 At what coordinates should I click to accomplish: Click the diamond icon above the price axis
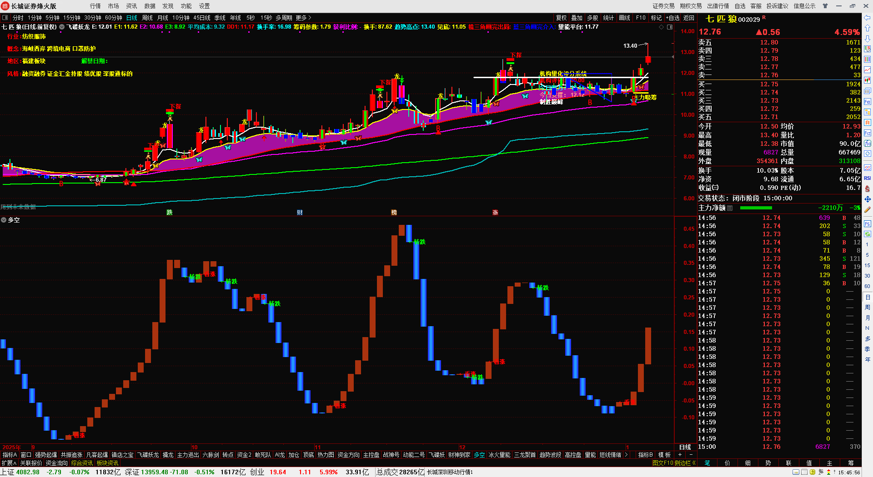[662, 27]
